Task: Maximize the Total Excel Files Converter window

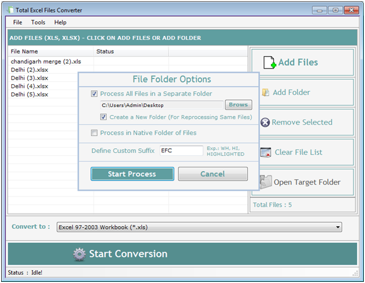Action: click(x=335, y=10)
